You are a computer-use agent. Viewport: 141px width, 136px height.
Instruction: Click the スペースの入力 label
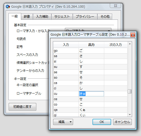click(x=27, y=55)
